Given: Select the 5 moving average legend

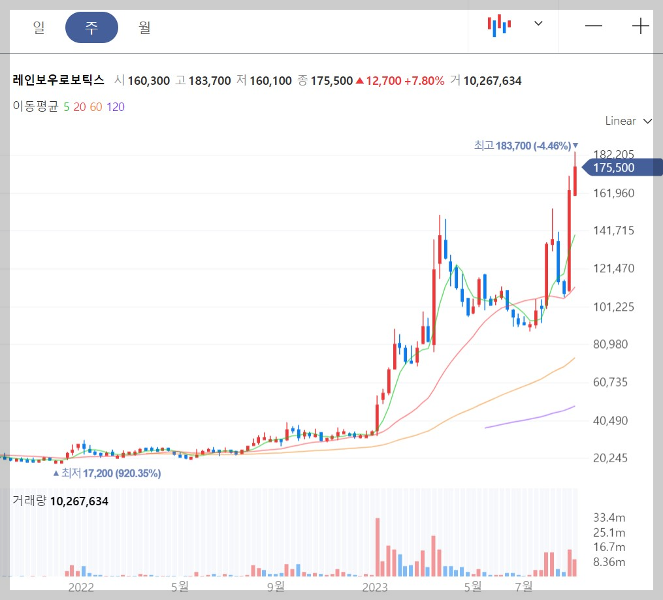Looking at the screenshot, I should [x=67, y=107].
